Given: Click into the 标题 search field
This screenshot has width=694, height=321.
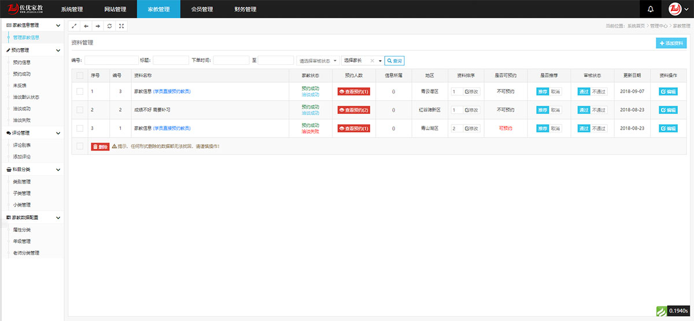Looking at the screenshot, I should pos(171,60).
